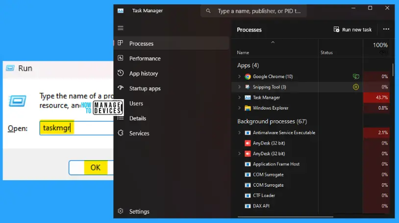Click the Windows Explorer folder icon

point(248,108)
